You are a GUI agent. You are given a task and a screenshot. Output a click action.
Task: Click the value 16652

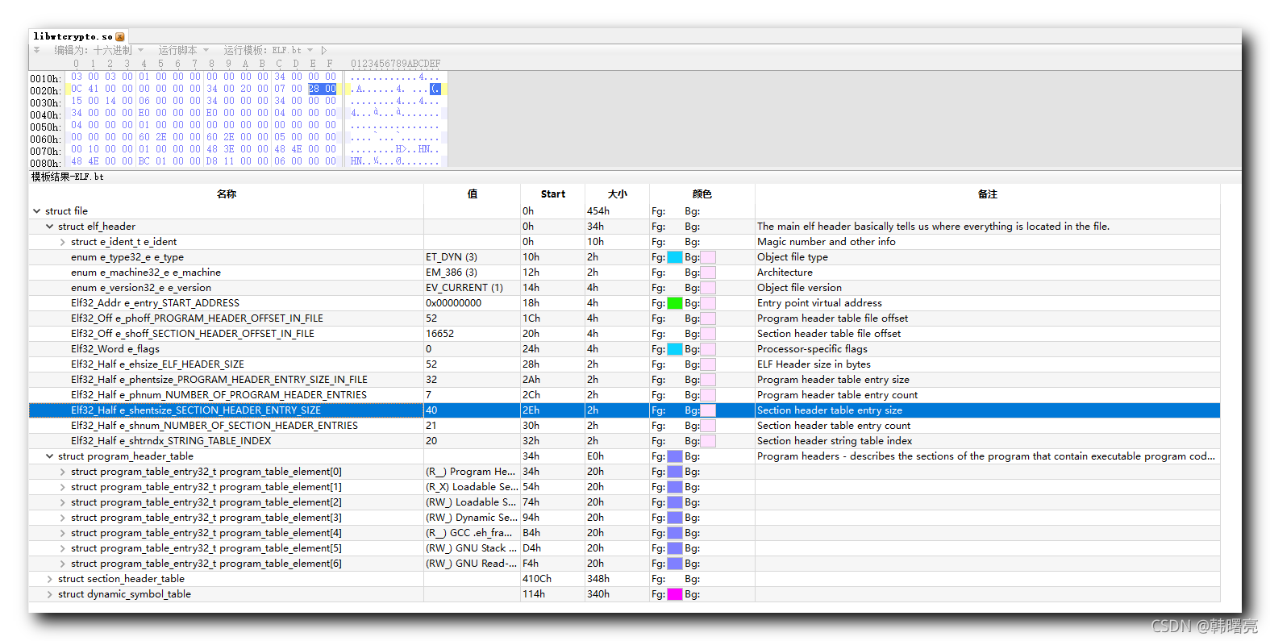[440, 334]
